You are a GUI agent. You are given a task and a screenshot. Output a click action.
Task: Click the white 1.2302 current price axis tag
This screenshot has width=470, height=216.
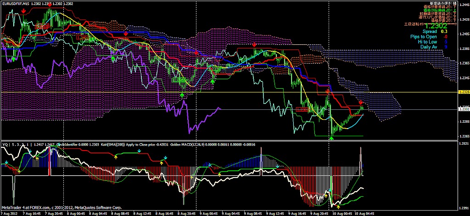463,109
